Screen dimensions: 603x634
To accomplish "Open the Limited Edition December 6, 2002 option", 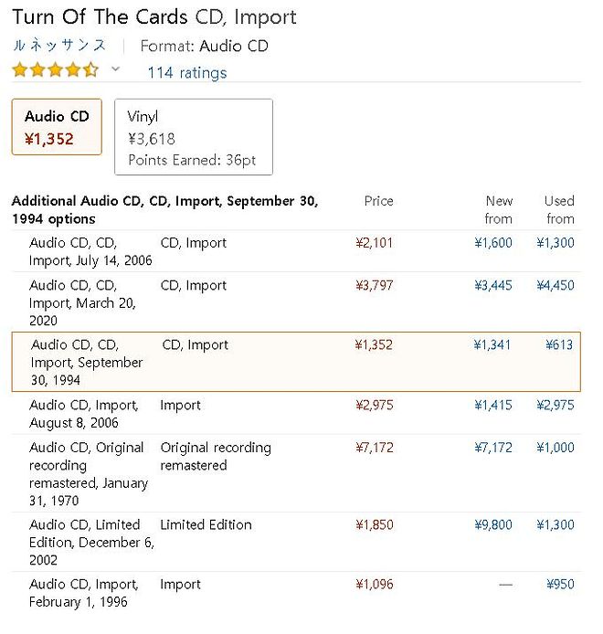I will 91,543.
